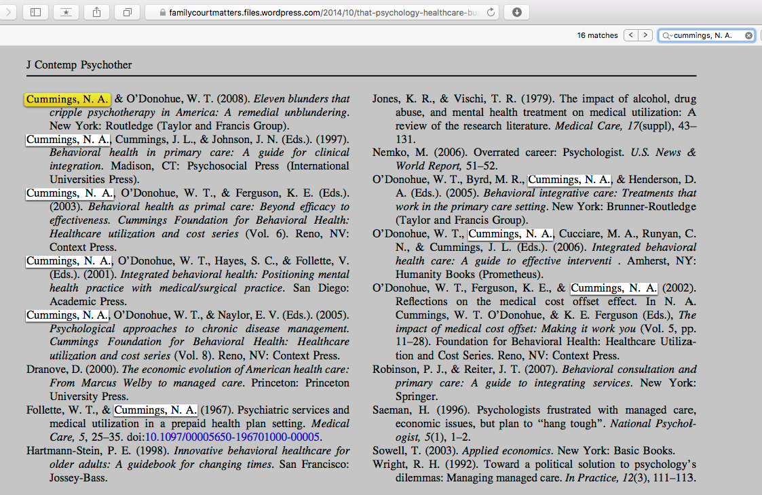Click the '16 matches' count label
The height and width of the screenshot is (495, 762).
coord(597,35)
